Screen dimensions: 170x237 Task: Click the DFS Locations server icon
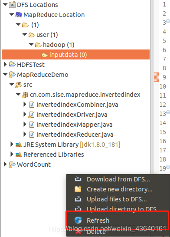12,5
